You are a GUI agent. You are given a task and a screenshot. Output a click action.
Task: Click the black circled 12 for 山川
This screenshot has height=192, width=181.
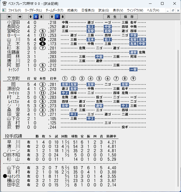(43, 40)
